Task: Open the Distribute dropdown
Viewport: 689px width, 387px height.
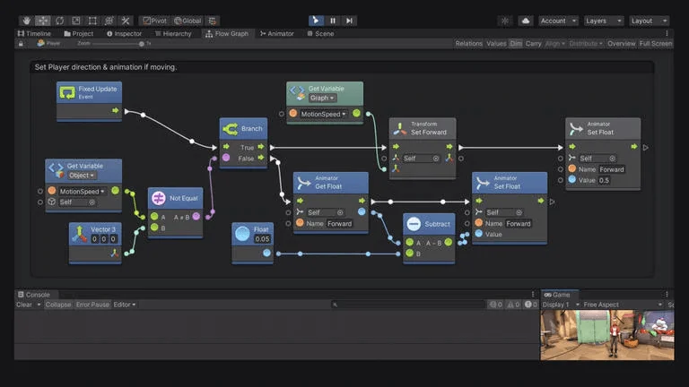Action: coord(586,43)
